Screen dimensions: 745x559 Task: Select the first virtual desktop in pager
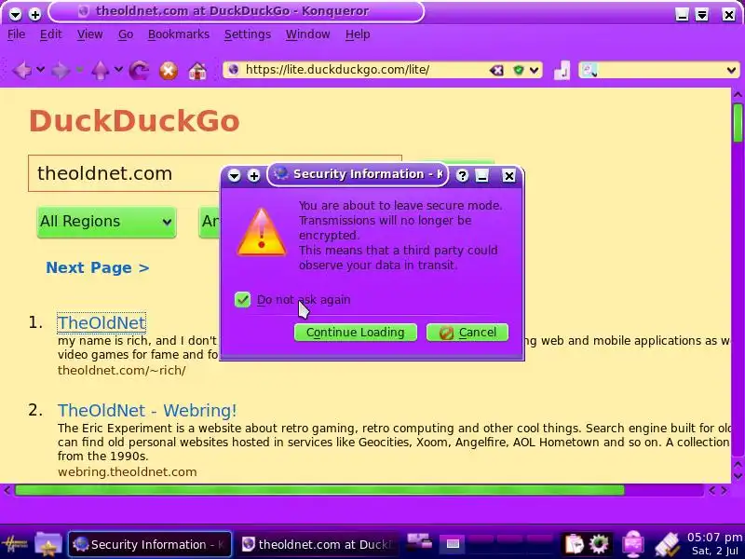click(453, 543)
